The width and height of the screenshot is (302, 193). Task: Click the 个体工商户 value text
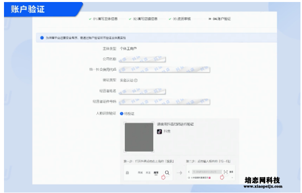[x=128, y=49]
